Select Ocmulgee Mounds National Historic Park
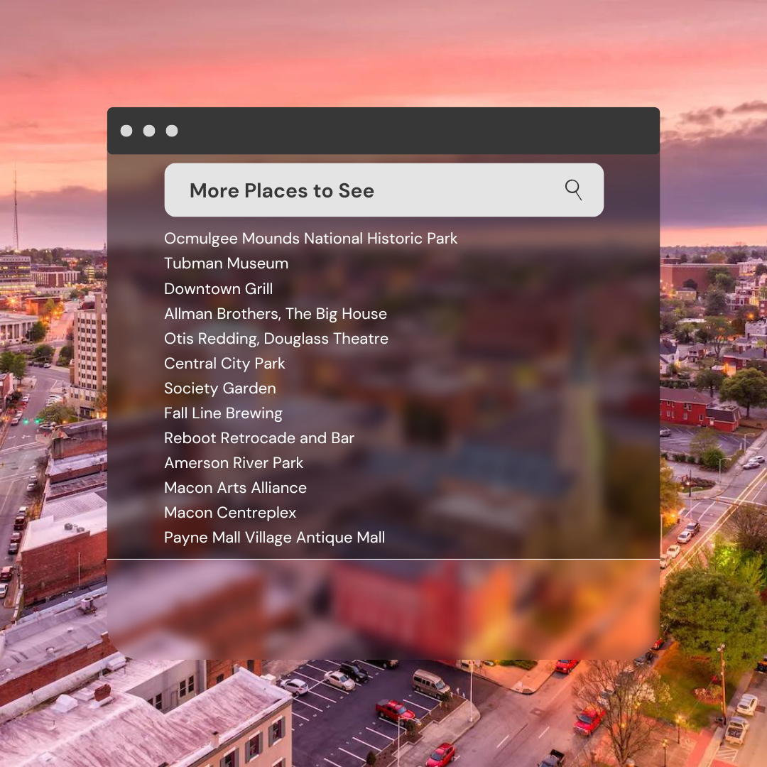The height and width of the screenshot is (767, 767). 310,238
